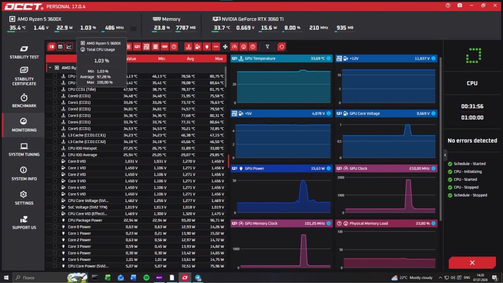Toggle the temperature sensor filter icon
This screenshot has height=283, width=503.
(188, 47)
